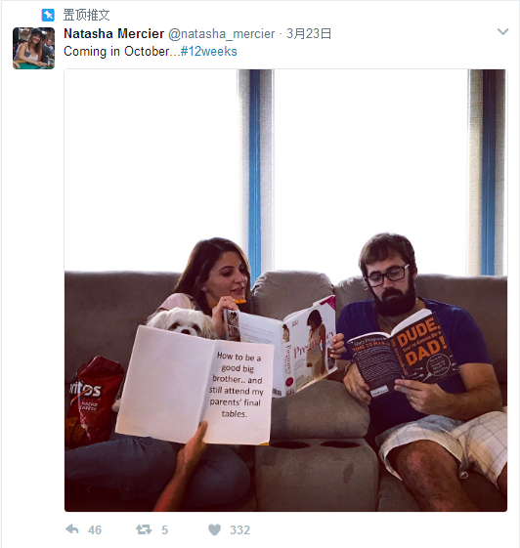Image resolution: width=520 pixels, height=548 pixels.
Task: Follow the #12weeks hashtag link
Action: 209,52
